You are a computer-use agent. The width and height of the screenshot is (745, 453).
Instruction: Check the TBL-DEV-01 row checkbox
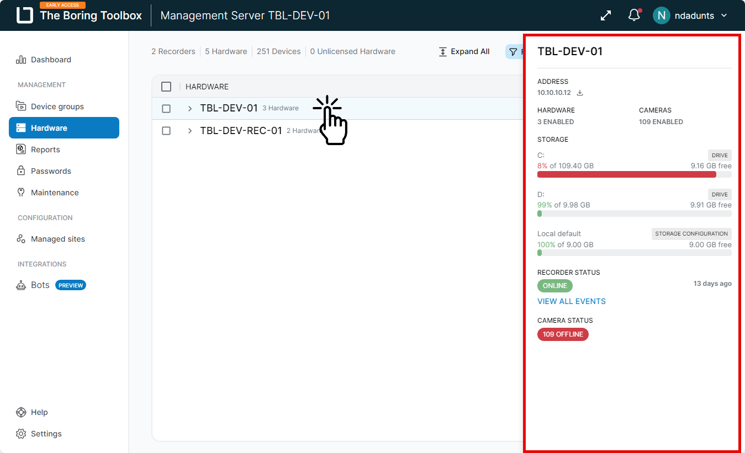(166, 109)
